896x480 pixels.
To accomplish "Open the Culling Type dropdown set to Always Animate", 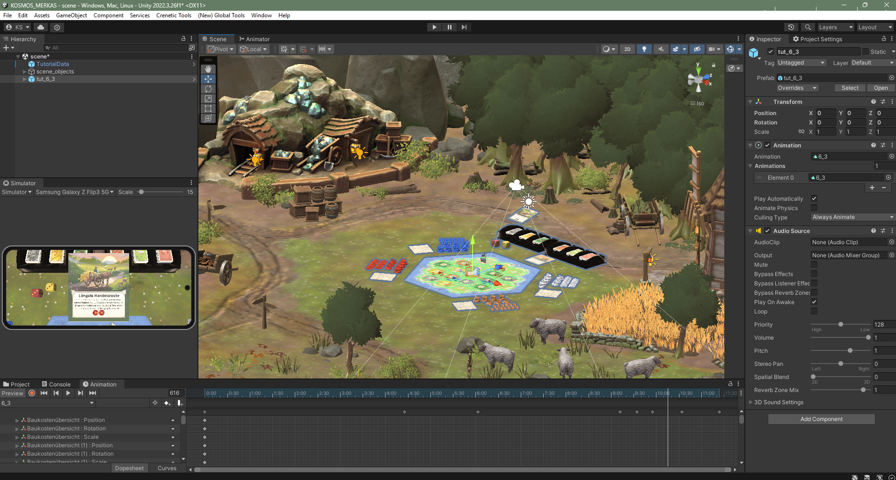I will coord(852,217).
